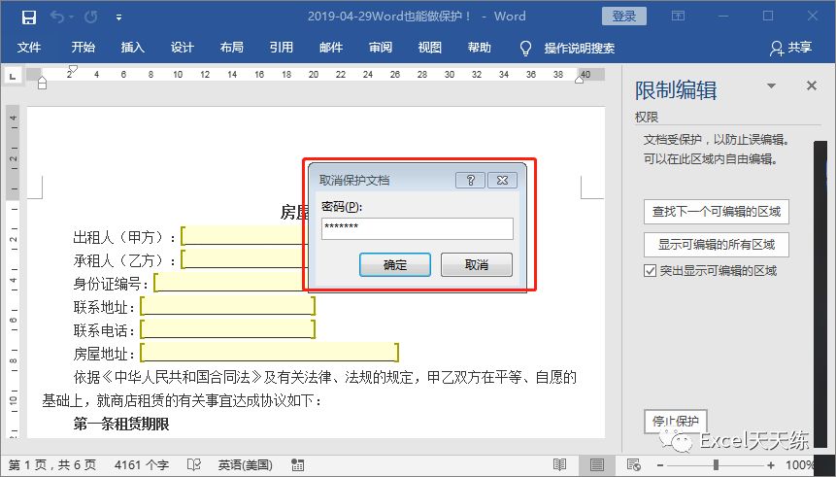
Task: Click 显示可编辑的所有区域 button
Action: (x=716, y=245)
